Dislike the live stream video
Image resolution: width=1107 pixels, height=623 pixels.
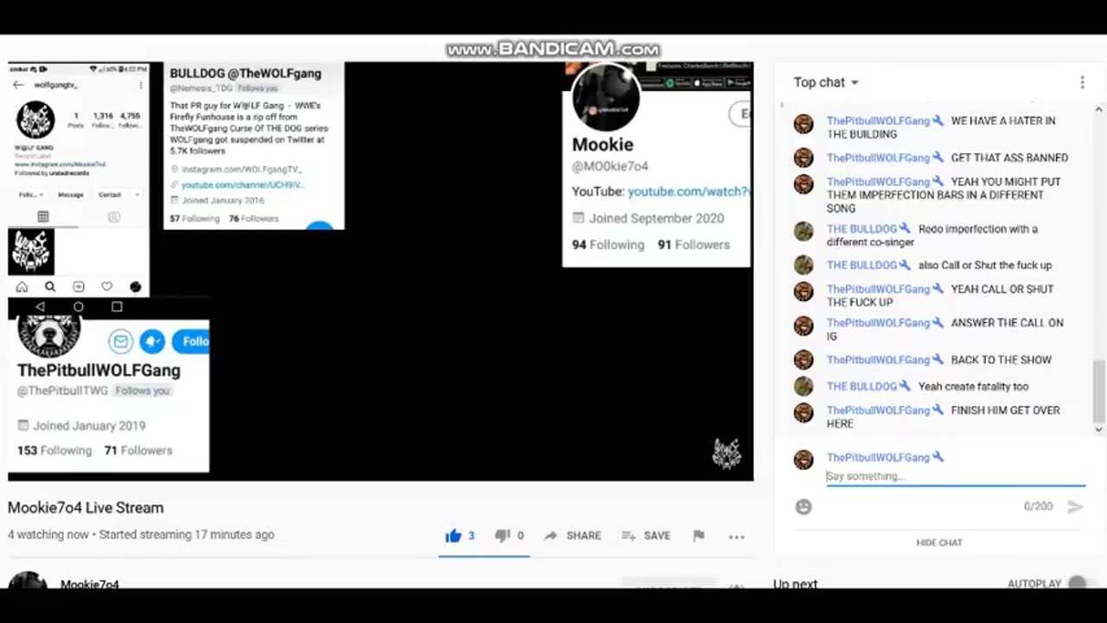[509, 536]
